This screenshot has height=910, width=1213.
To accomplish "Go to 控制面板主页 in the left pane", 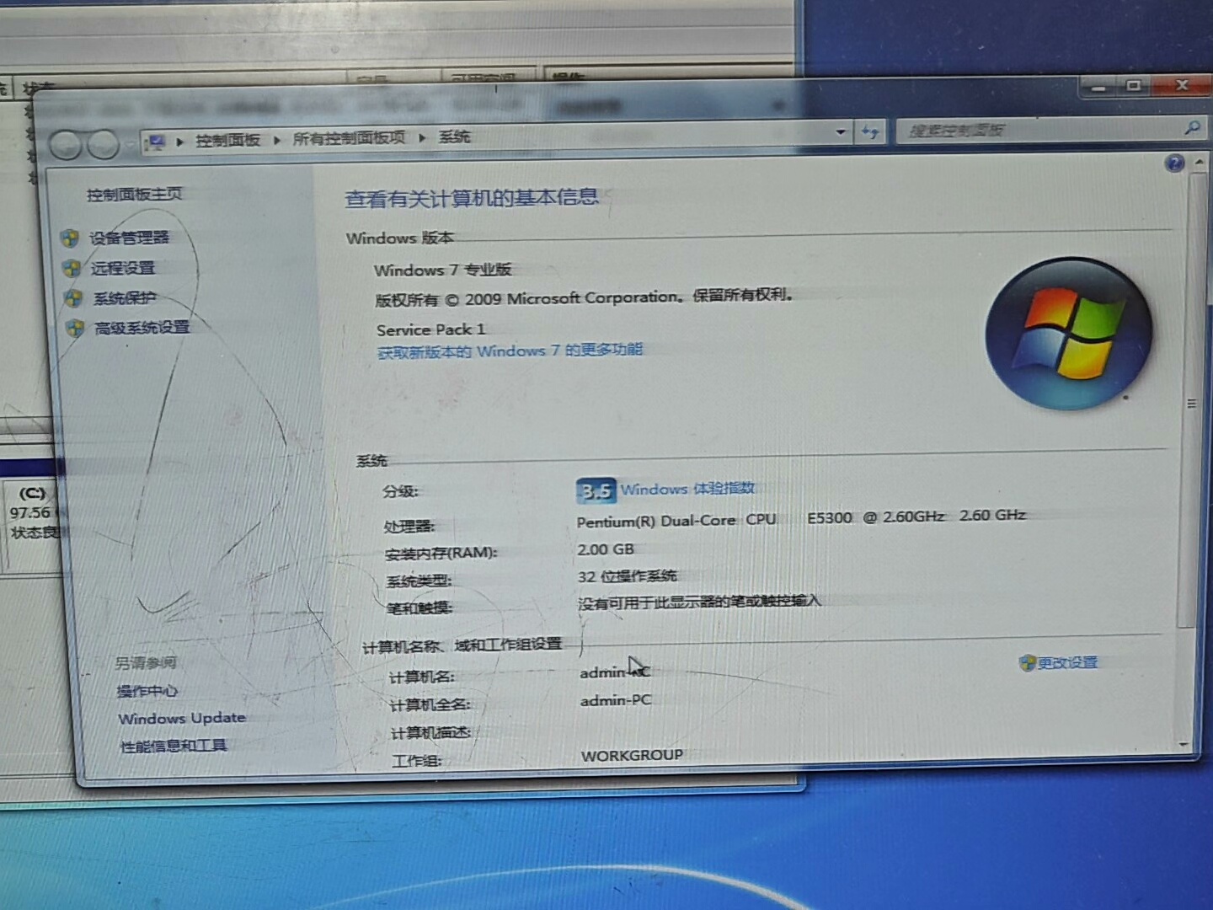I will 134,195.
